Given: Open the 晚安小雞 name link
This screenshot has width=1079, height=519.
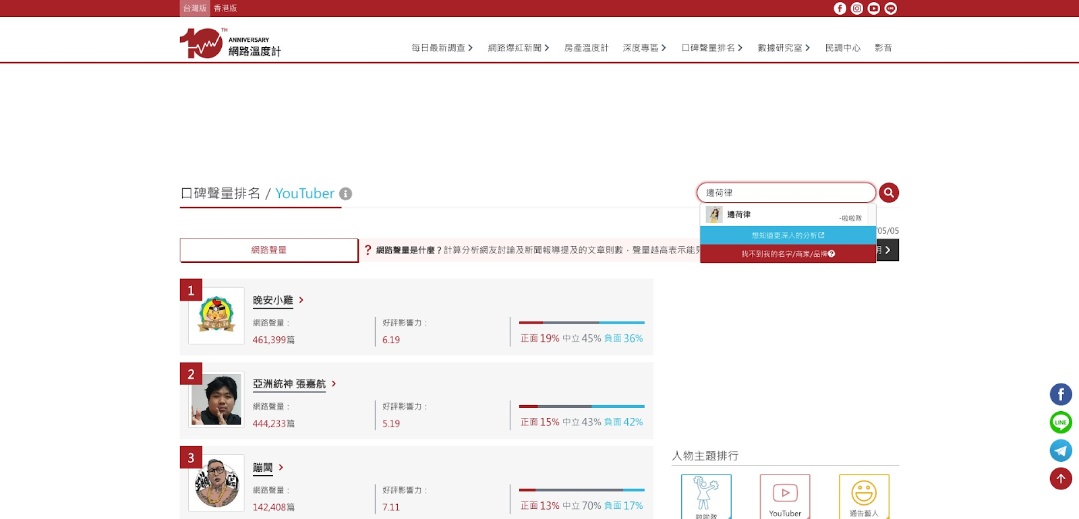Looking at the screenshot, I should (x=273, y=300).
